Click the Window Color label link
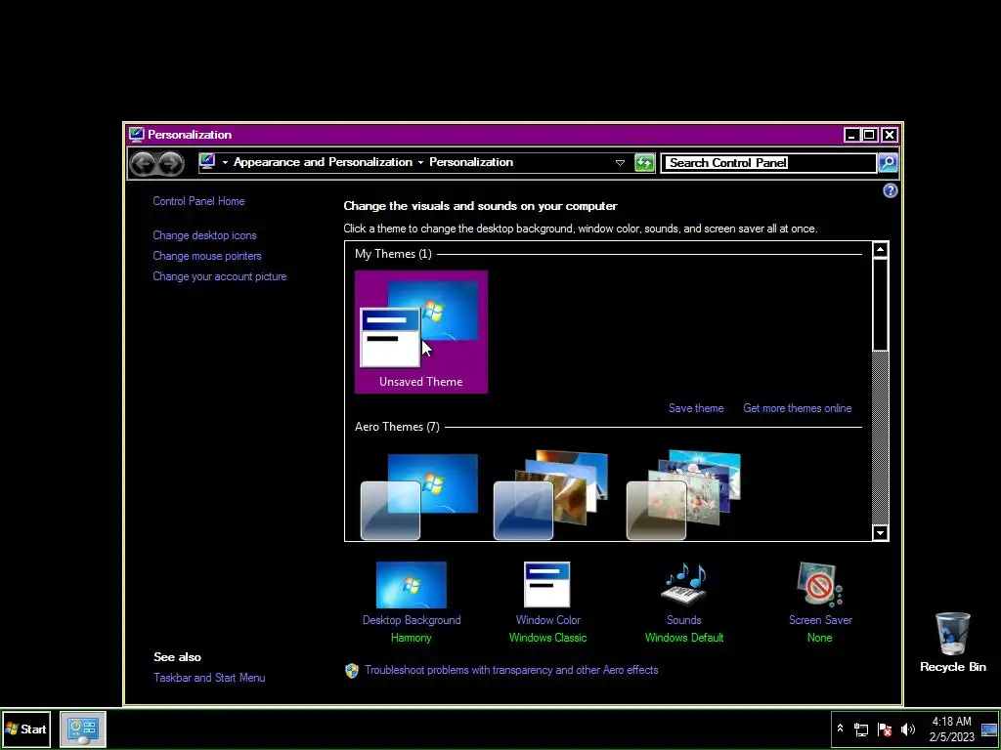1001x750 pixels. [548, 620]
